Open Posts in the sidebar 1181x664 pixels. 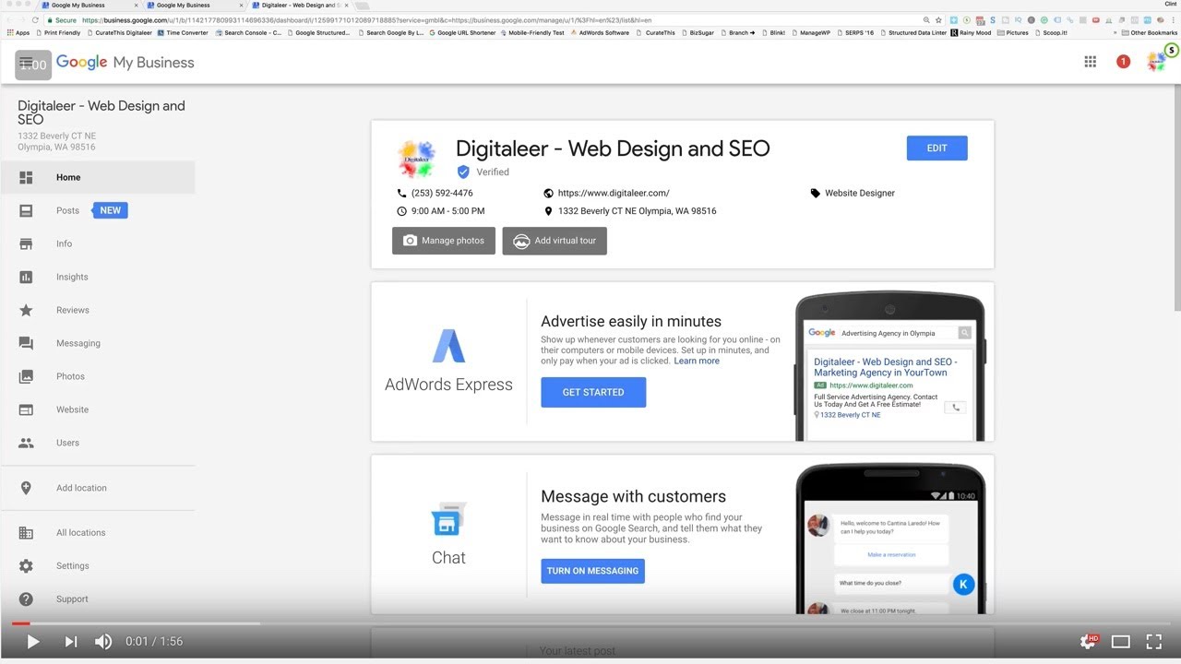click(67, 210)
